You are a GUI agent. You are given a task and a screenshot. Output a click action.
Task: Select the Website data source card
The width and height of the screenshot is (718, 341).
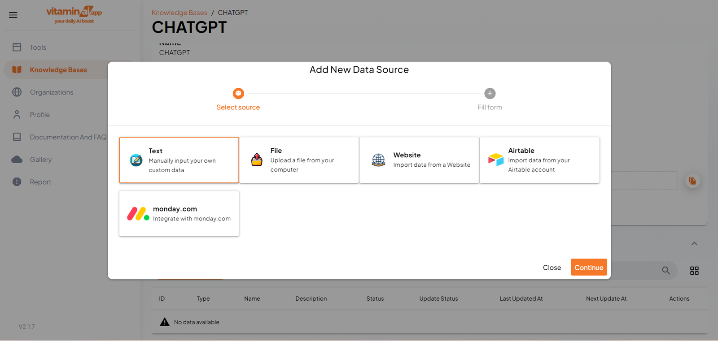[x=419, y=160]
